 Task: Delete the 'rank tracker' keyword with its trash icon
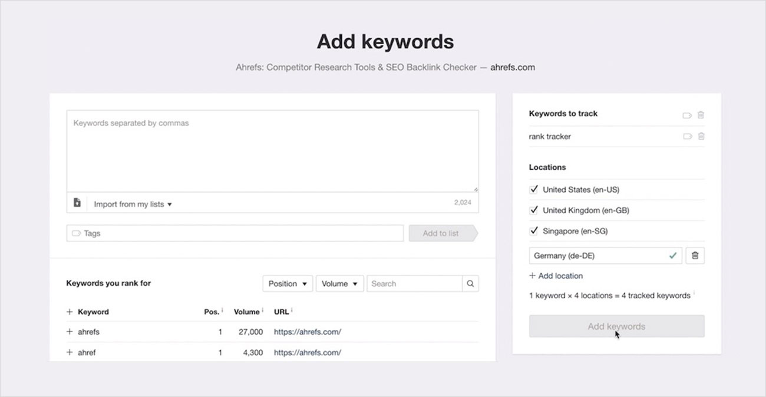click(701, 137)
